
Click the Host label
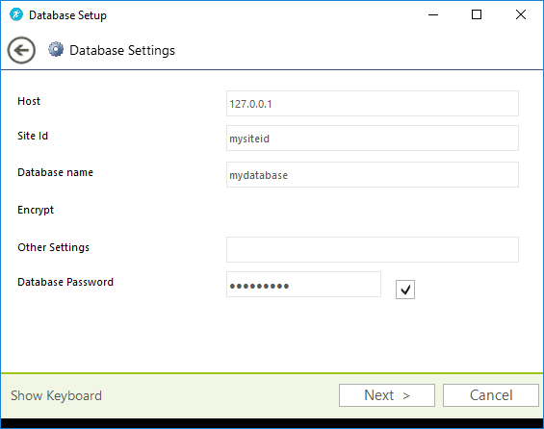tap(29, 101)
